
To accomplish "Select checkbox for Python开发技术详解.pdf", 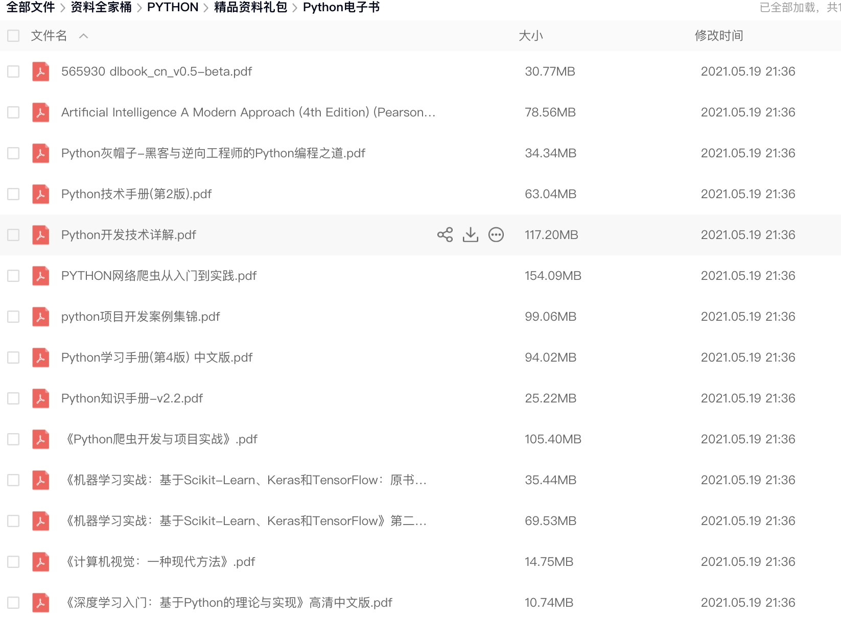I will pos(13,235).
